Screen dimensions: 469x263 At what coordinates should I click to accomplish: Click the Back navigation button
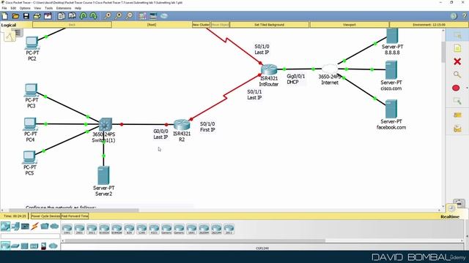pos(72,25)
